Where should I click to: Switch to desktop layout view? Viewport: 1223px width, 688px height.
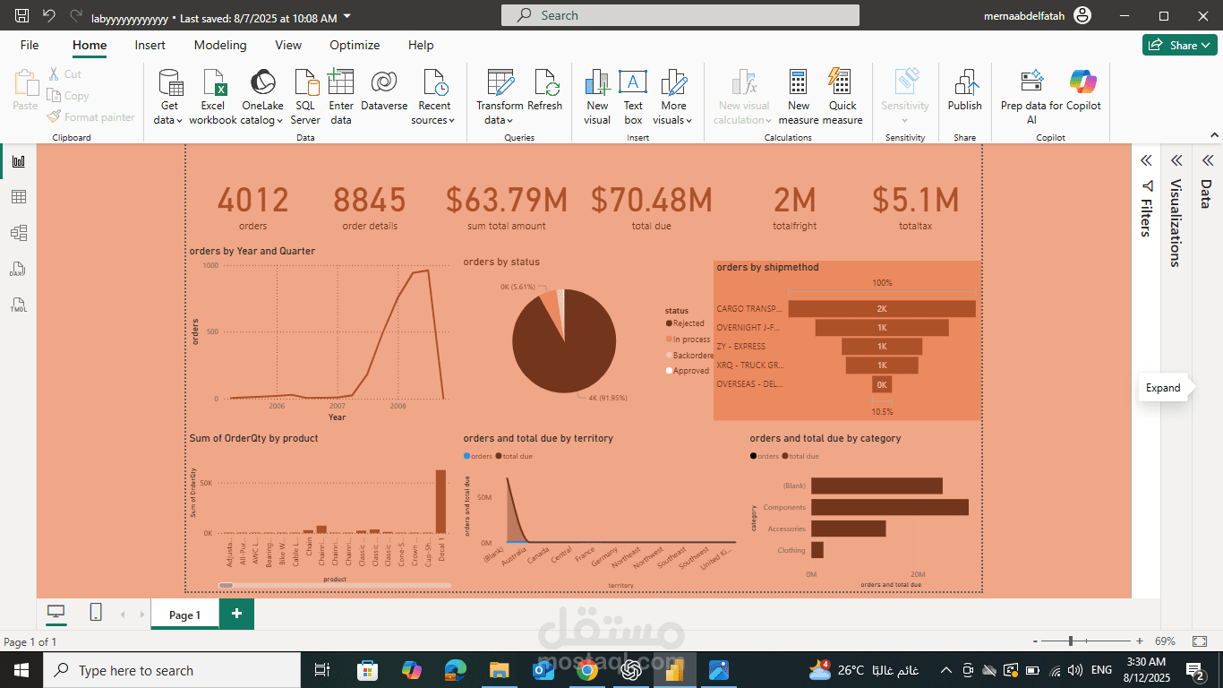tap(56, 613)
